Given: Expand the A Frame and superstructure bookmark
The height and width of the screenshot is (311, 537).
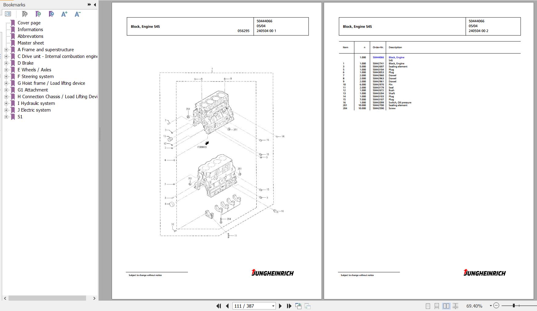Looking at the screenshot, I should click(x=6, y=50).
